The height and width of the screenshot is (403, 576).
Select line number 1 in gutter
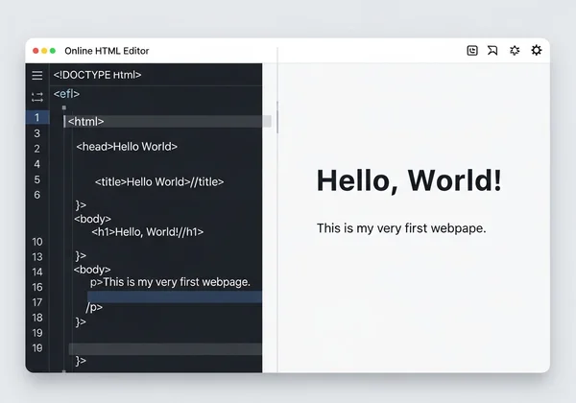click(37, 117)
